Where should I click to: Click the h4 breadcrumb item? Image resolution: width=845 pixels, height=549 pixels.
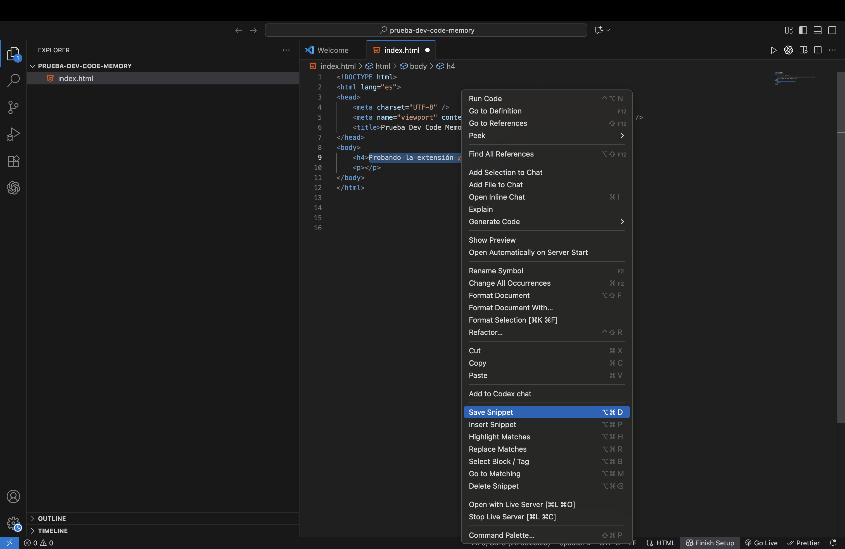coord(446,67)
